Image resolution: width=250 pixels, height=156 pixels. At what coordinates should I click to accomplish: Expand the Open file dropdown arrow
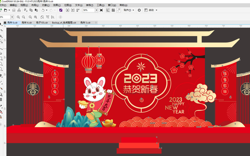pyautogui.click(x=9, y=10)
